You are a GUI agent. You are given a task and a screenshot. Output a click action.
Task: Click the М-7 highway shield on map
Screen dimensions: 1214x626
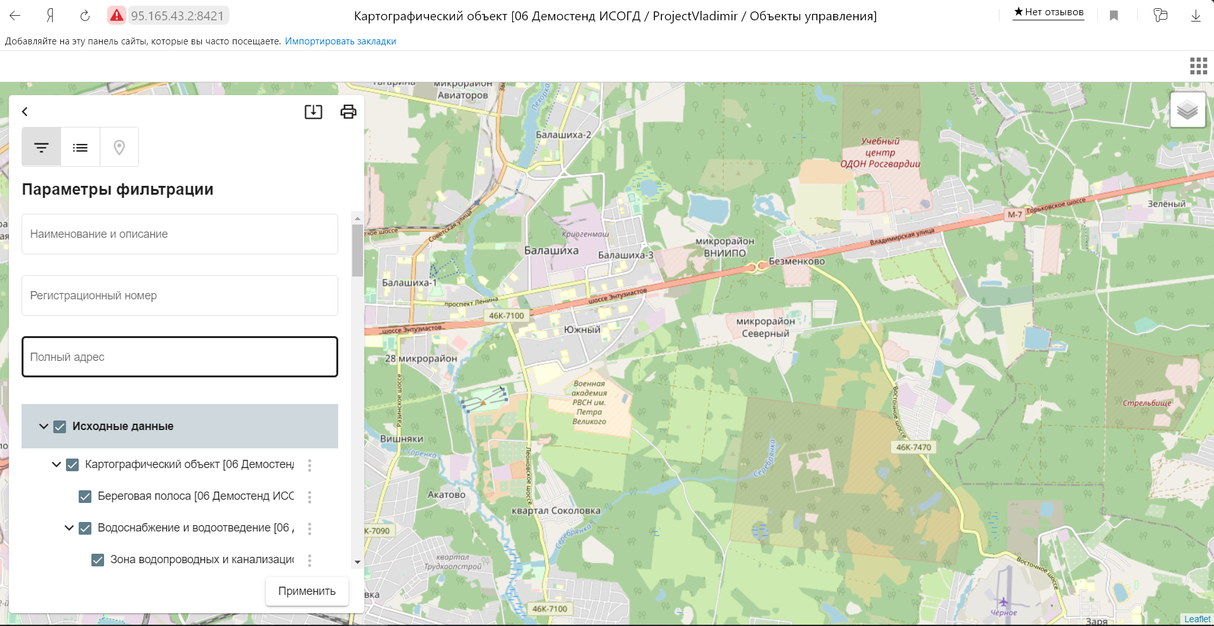(1015, 214)
